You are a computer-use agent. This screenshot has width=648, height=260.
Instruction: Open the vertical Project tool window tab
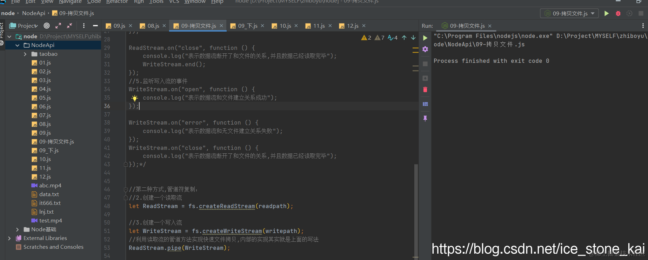tap(2, 30)
